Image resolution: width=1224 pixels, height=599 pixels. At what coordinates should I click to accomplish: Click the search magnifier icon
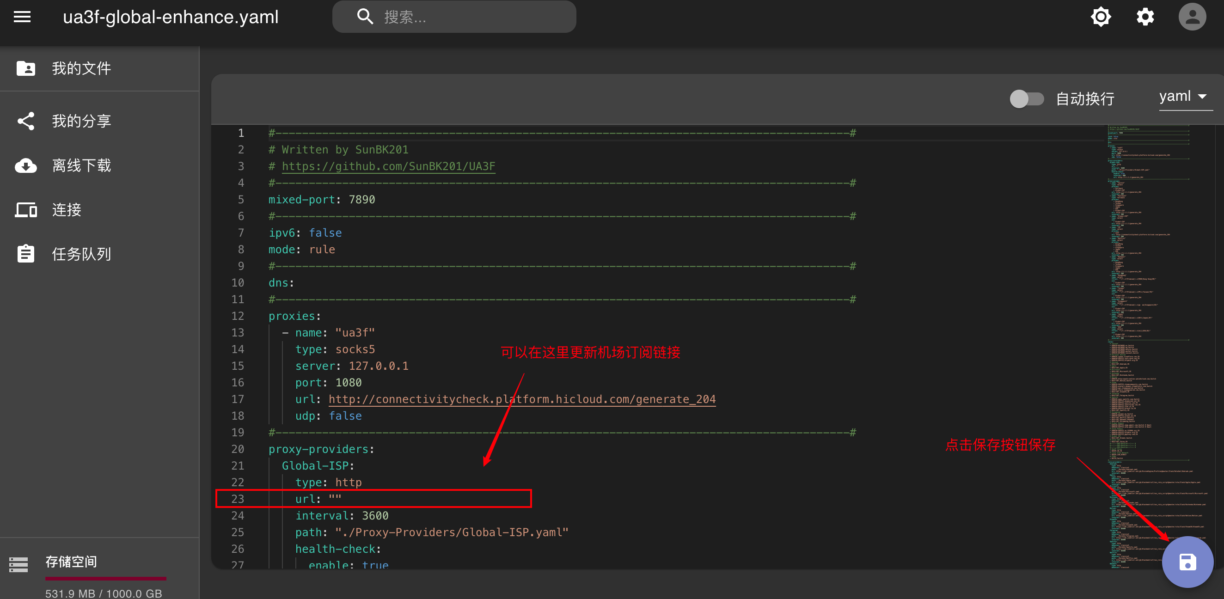click(x=364, y=17)
